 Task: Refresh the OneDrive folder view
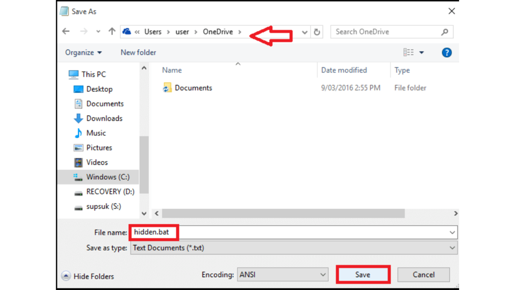pyautogui.click(x=317, y=31)
